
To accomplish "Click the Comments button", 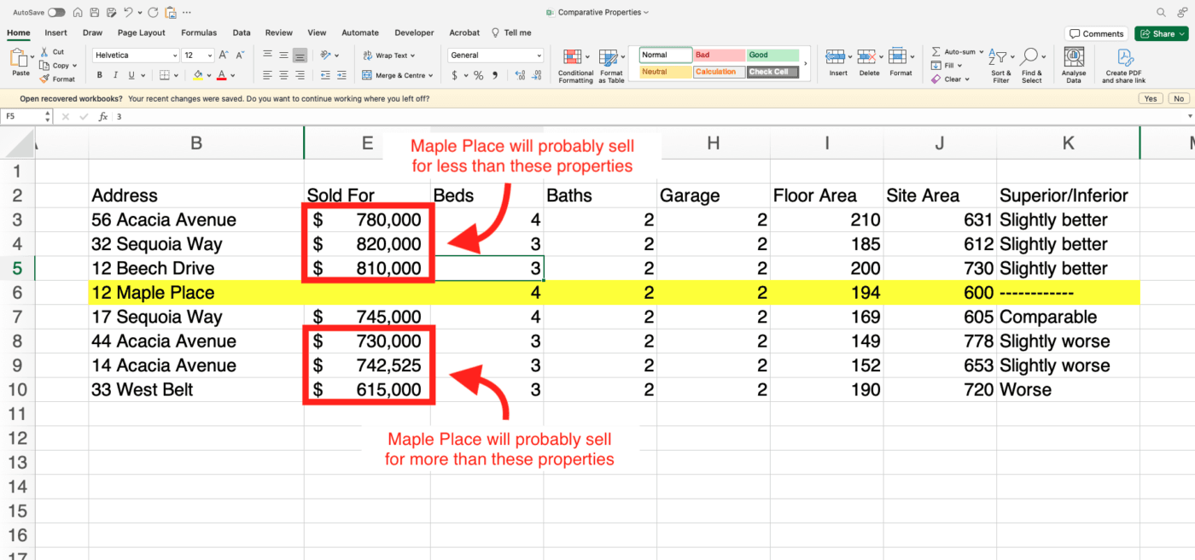I will pos(1097,33).
